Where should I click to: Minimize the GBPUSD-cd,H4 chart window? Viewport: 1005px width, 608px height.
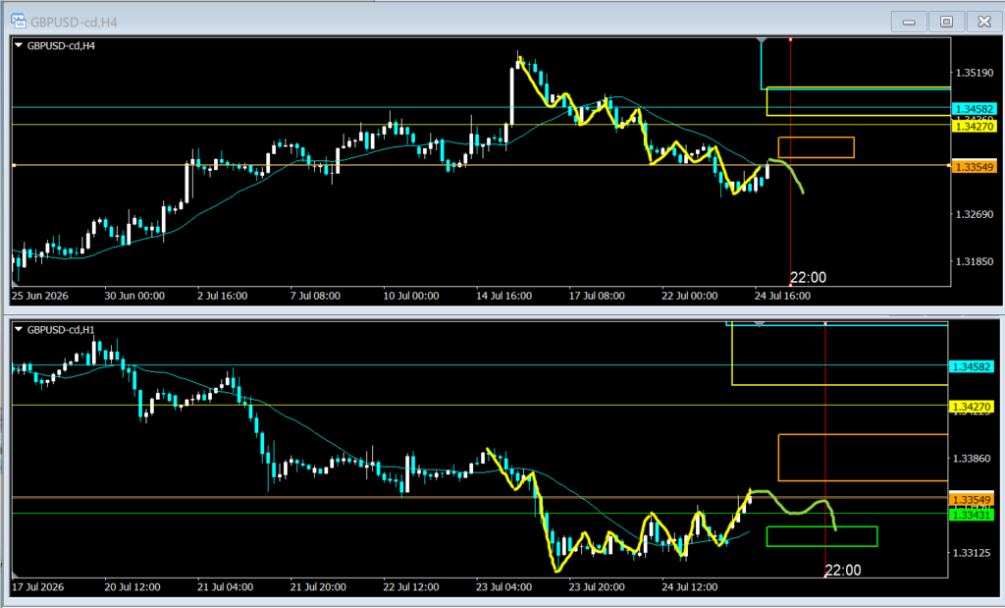(909, 22)
